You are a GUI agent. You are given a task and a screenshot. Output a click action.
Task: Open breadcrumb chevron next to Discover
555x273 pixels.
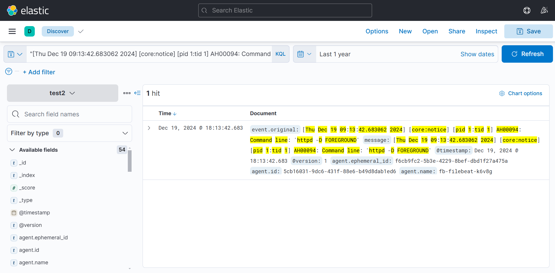[81, 31]
